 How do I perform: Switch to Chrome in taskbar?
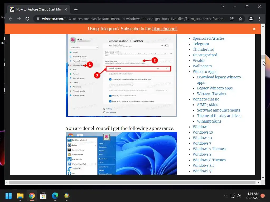click(32, 196)
